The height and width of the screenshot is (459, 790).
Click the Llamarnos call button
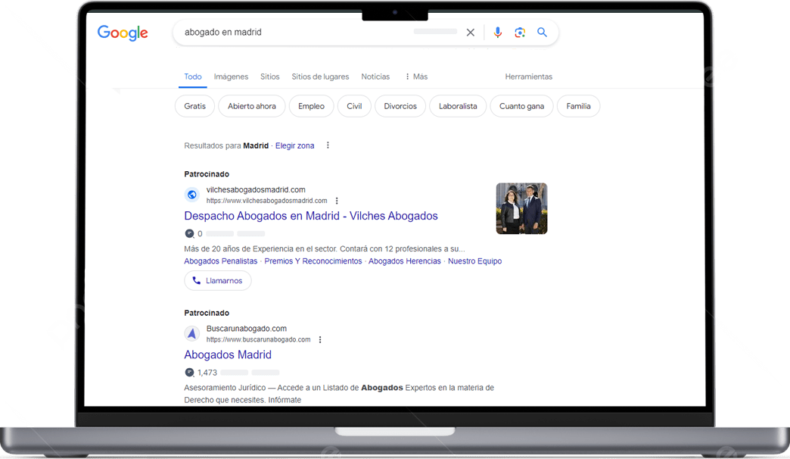point(218,280)
